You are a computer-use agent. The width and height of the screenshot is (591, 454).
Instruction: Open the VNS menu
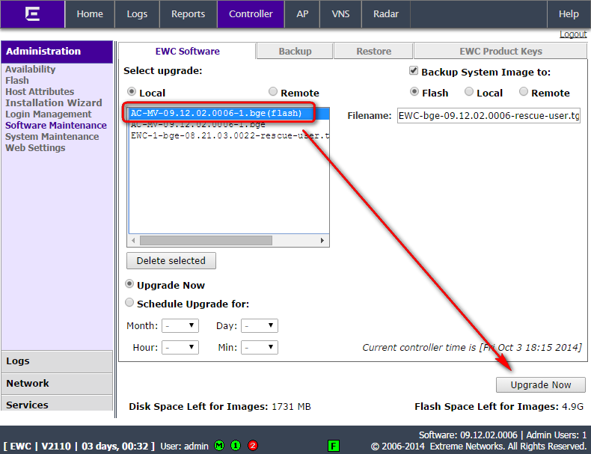pyautogui.click(x=340, y=14)
